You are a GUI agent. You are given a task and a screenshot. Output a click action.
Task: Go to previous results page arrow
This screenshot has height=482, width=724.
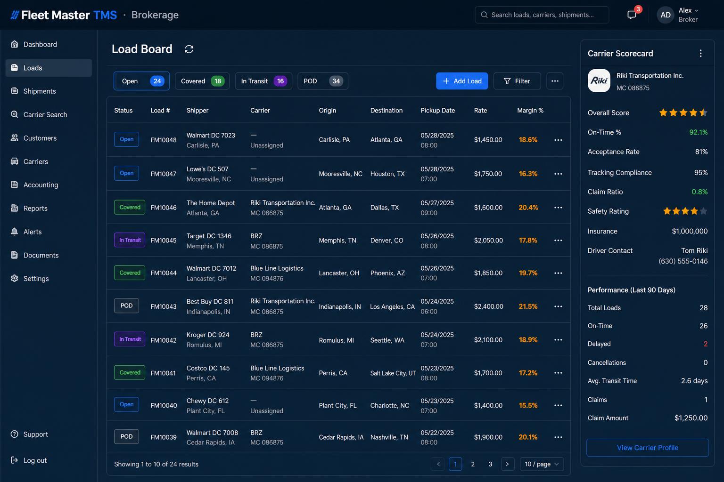pyautogui.click(x=438, y=464)
